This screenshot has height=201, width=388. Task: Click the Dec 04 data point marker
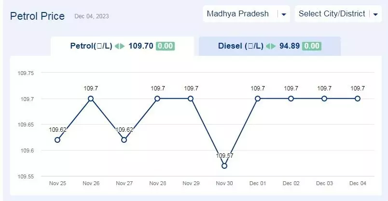pyautogui.click(x=358, y=99)
